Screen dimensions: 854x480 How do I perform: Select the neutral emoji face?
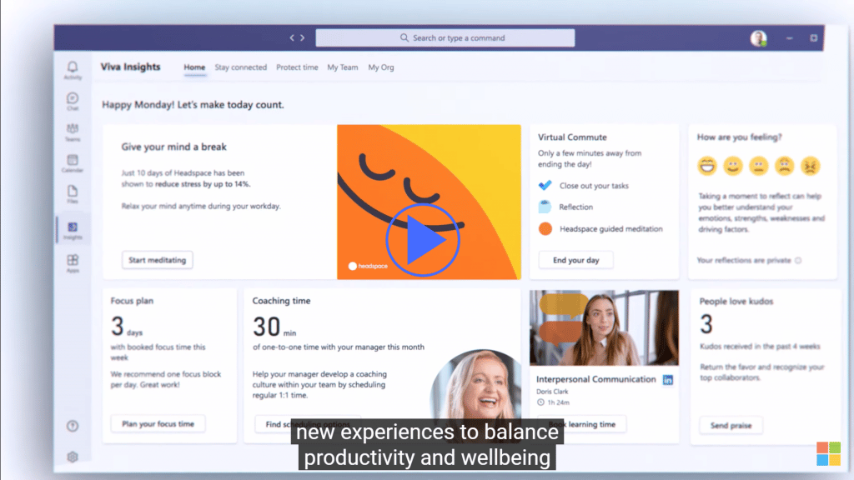[x=759, y=166]
